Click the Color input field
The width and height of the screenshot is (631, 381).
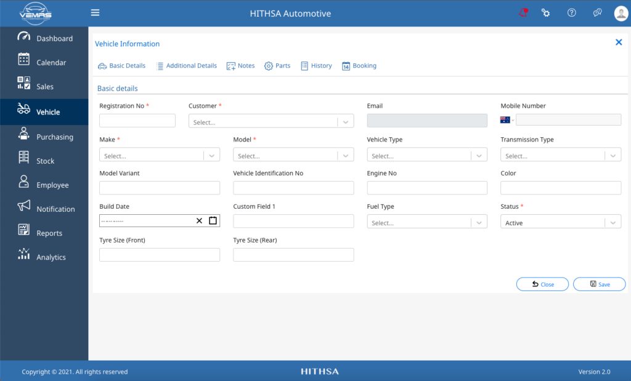pyautogui.click(x=561, y=188)
